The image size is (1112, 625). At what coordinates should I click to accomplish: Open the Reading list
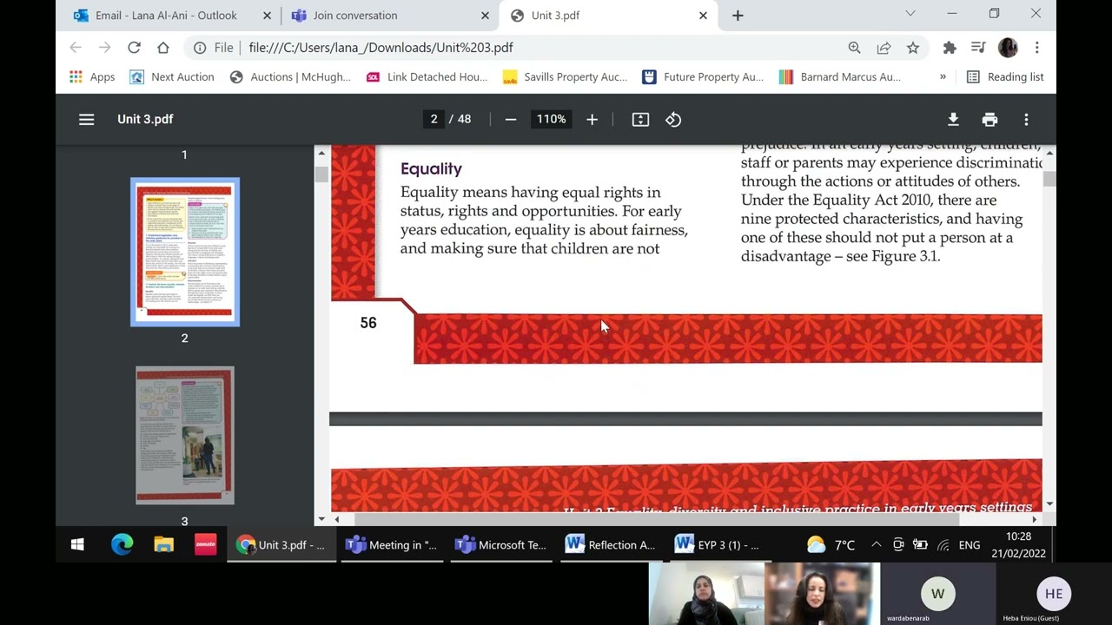1005,77
